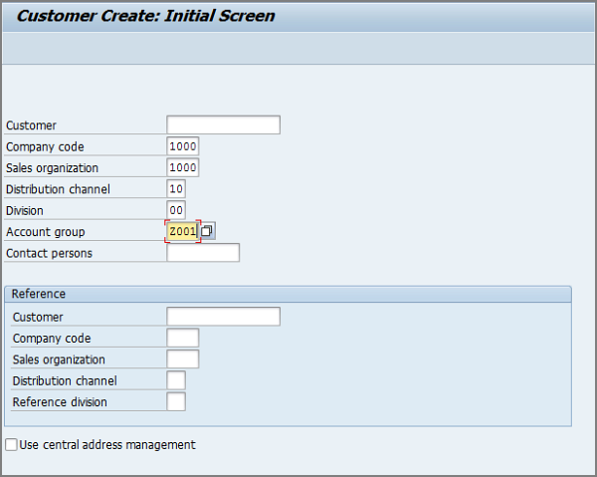Click the Reference division label text
The width and height of the screenshot is (597, 477).
tap(60, 402)
